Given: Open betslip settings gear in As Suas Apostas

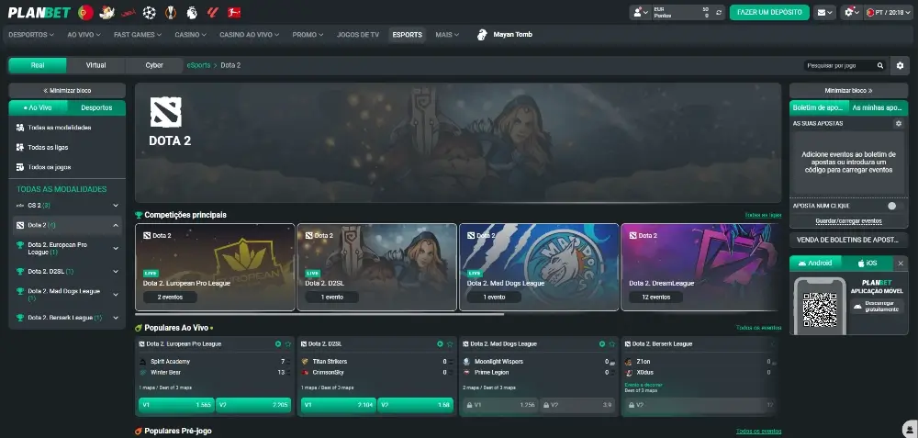Looking at the screenshot, I should pyautogui.click(x=899, y=124).
